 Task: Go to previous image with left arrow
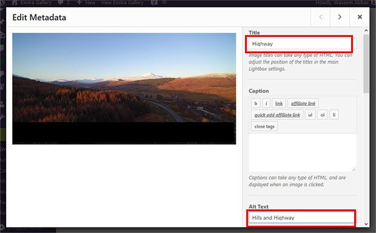point(321,17)
